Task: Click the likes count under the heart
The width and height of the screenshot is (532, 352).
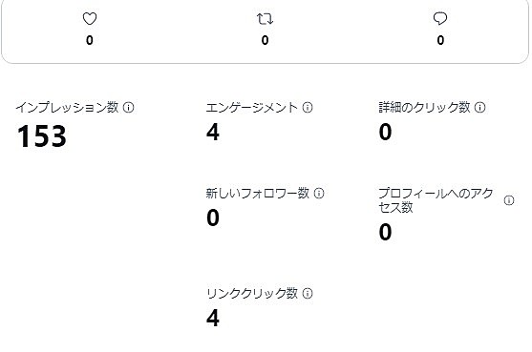Action: click(x=90, y=40)
